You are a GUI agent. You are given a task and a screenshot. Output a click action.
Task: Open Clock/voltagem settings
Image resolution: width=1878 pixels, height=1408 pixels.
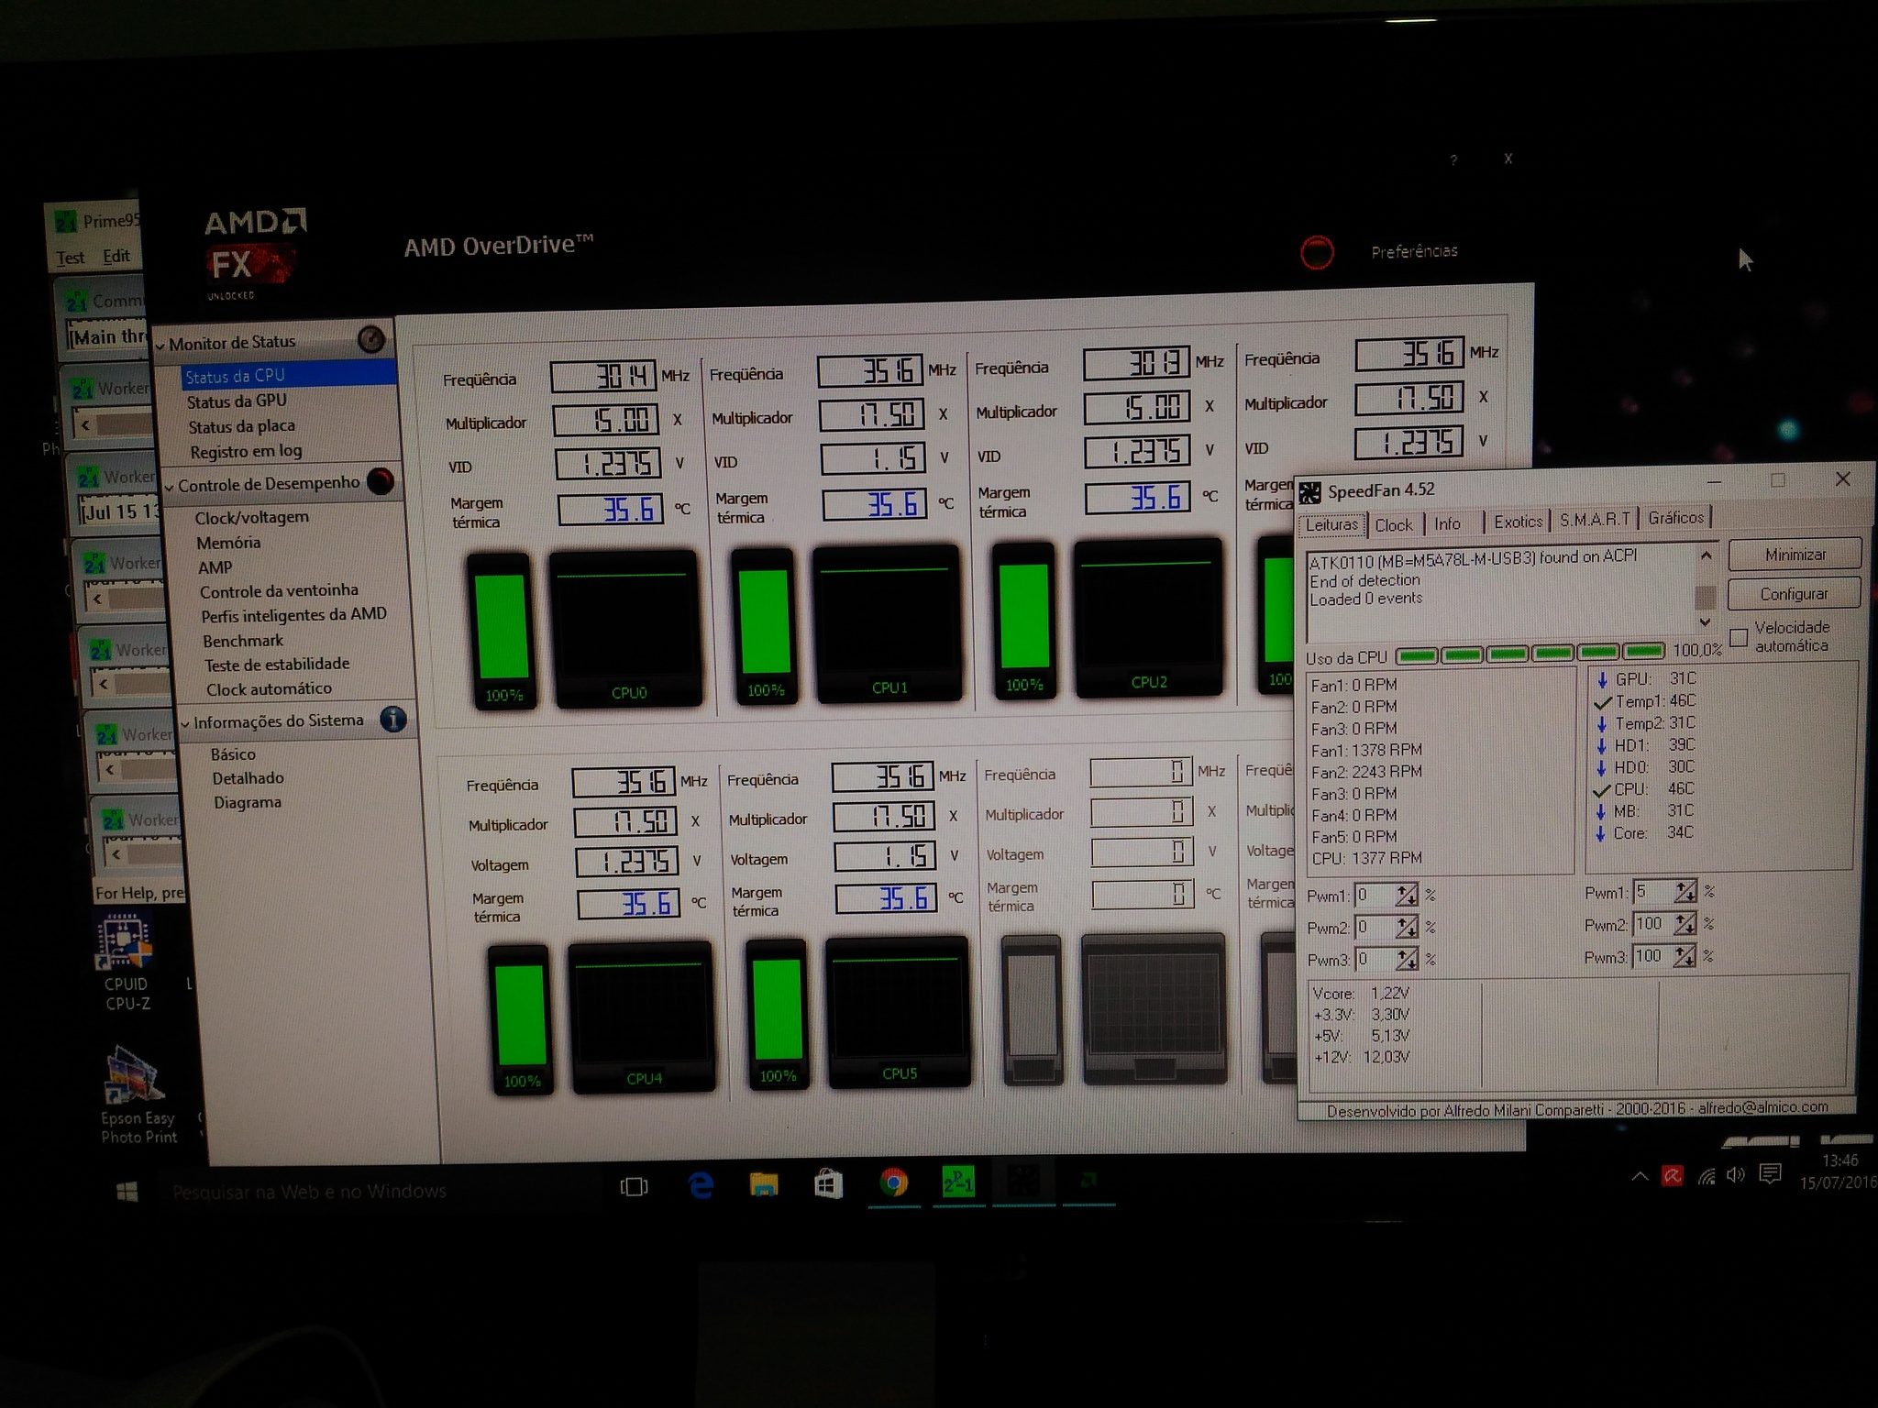tap(251, 517)
